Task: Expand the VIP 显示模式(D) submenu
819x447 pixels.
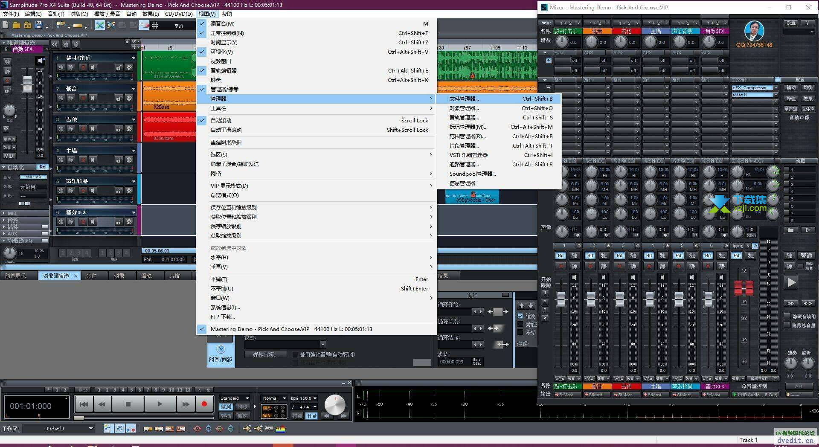Action: pos(316,186)
